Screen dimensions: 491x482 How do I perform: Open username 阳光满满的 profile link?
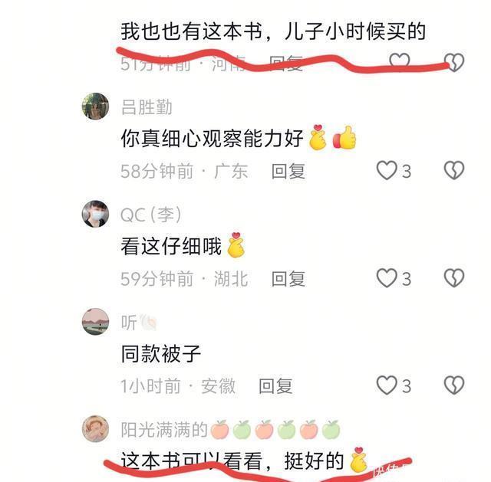click(x=230, y=429)
